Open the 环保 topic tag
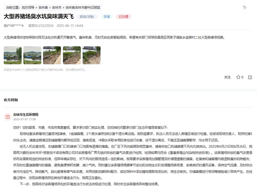 (106, 17)
